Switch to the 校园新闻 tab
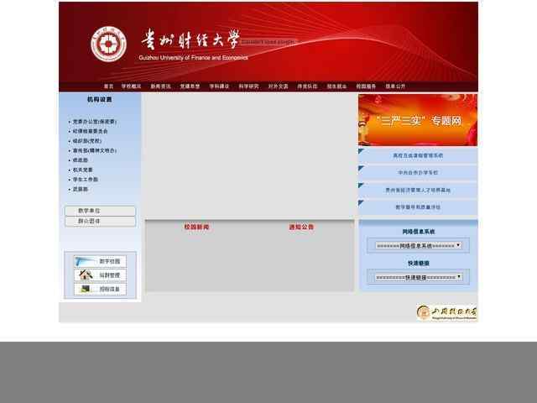Viewport: 537px width, 403px height. tap(196, 227)
